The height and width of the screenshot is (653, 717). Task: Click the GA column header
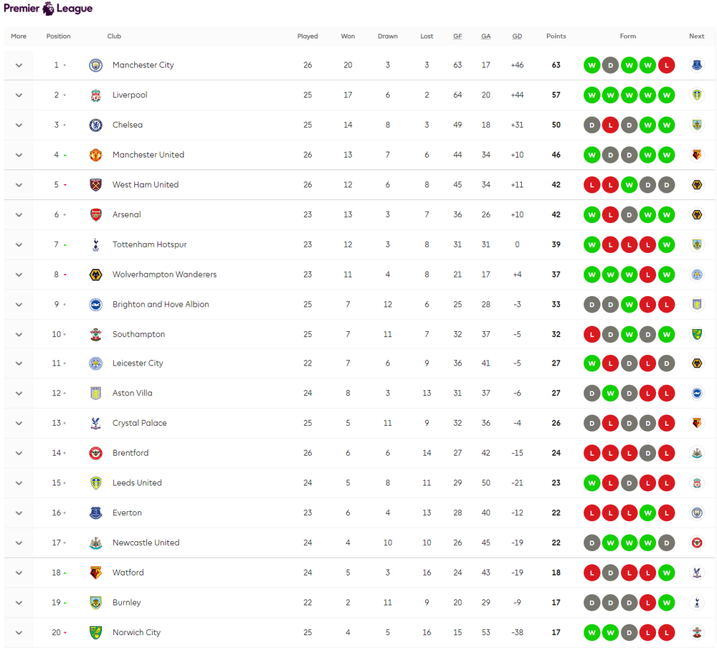click(x=485, y=36)
